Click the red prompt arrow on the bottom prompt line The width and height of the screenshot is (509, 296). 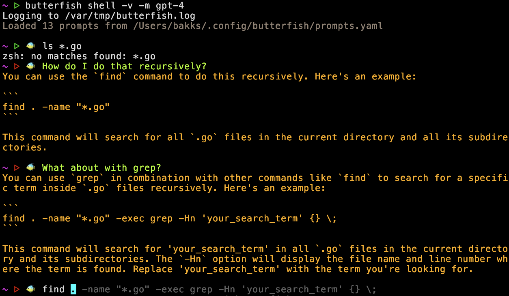[x=17, y=290]
